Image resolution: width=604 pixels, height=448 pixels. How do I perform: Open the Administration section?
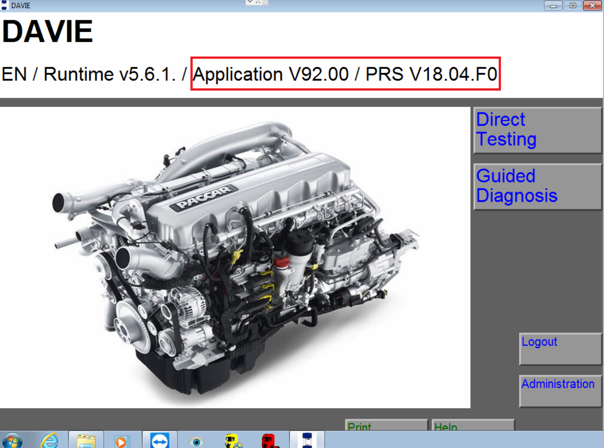560,391
